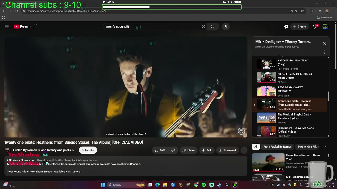Subscribe to Fueled By Ramen

click(88, 150)
